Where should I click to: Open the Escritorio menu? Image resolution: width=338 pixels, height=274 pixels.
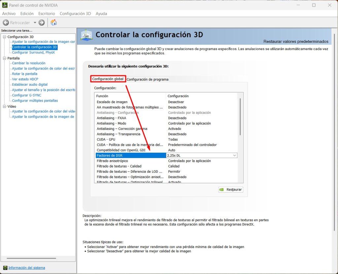point(47,14)
